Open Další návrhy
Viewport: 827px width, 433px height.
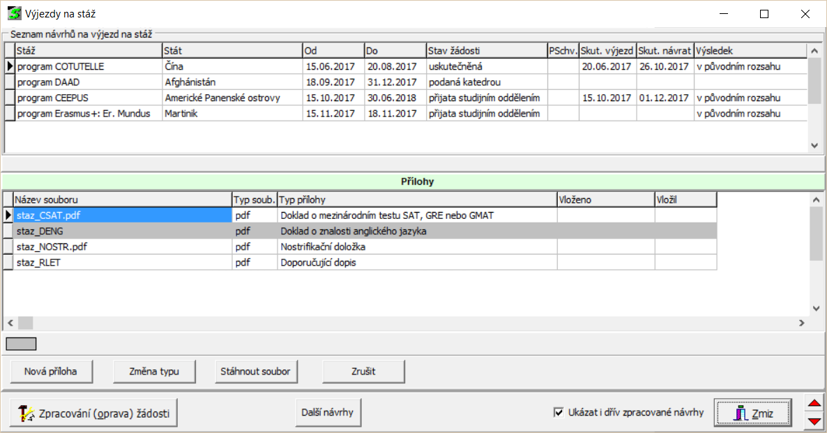tap(328, 412)
